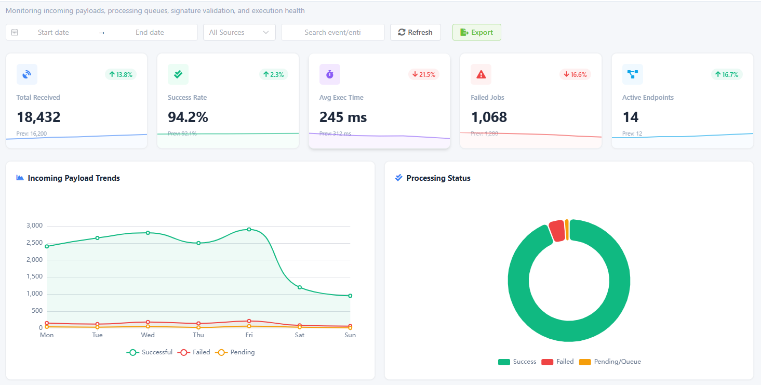Click the Active Endpoints card label
The image size is (761, 385).
click(x=648, y=97)
